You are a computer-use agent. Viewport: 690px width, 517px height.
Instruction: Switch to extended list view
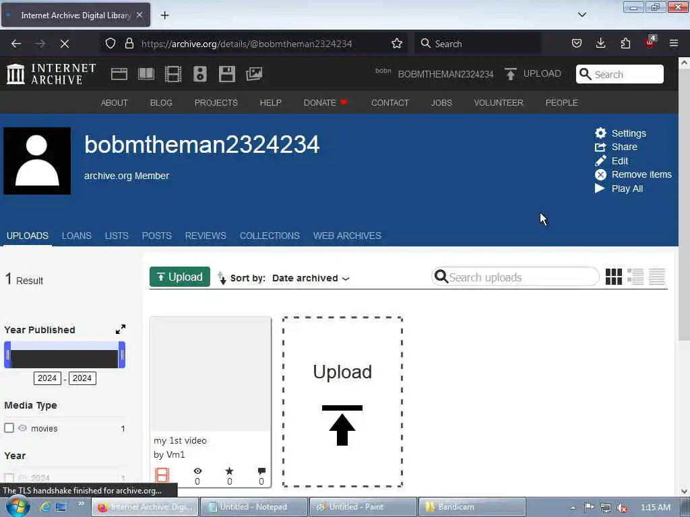pyautogui.click(x=635, y=277)
